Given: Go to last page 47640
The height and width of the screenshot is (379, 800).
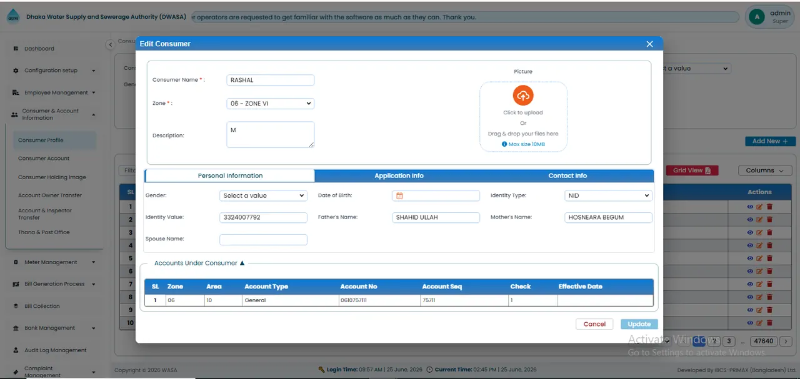Looking at the screenshot, I should tap(764, 341).
